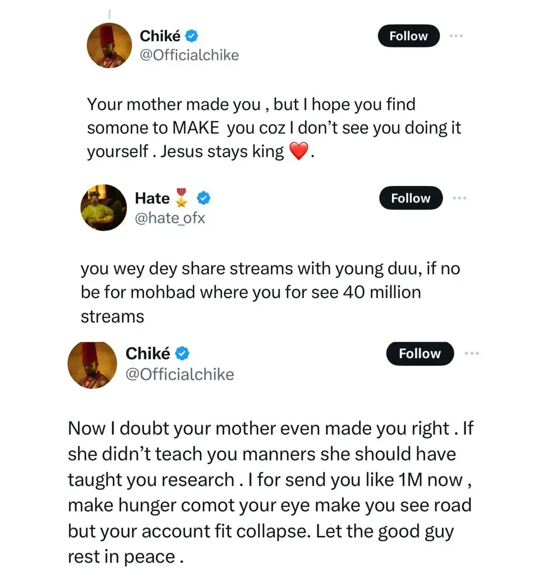Screen dimensions: 549x577
Task: Click the verified badge on Chiké's "Your mother made you" tweet
Action: 192,36
